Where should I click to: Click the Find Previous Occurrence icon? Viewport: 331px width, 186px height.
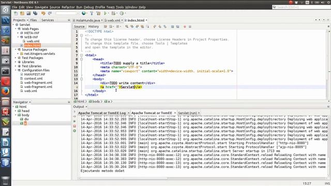(x=132, y=26)
